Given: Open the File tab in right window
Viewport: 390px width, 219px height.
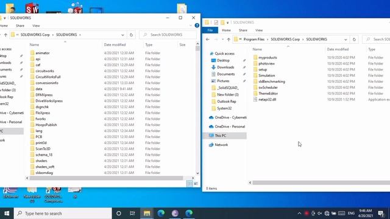Looking at the screenshot, I should [x=210, y=30].
